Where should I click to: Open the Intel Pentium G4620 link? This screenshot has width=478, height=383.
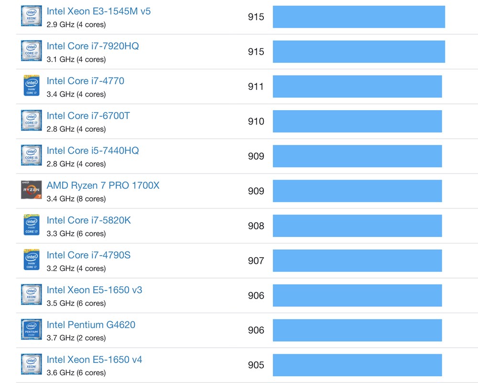[91, 325]
